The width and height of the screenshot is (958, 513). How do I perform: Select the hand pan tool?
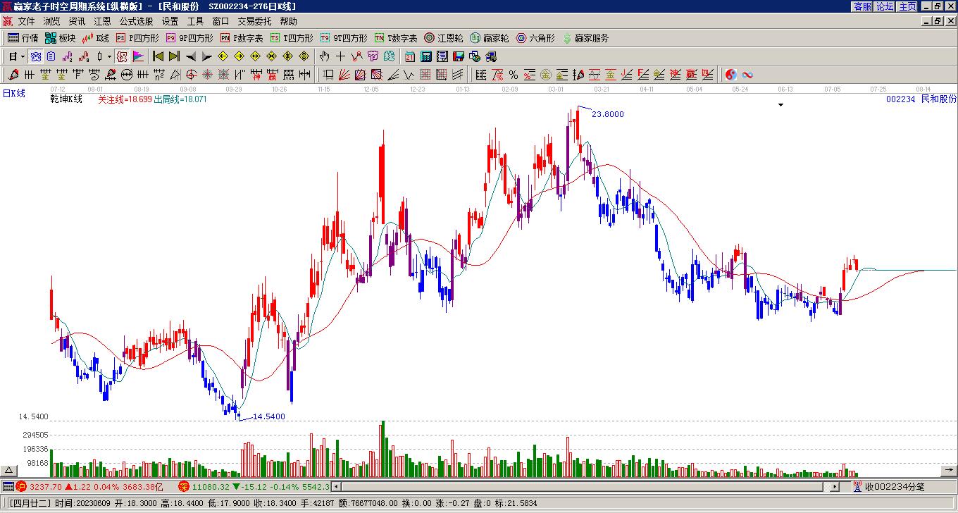pos(324,56)
